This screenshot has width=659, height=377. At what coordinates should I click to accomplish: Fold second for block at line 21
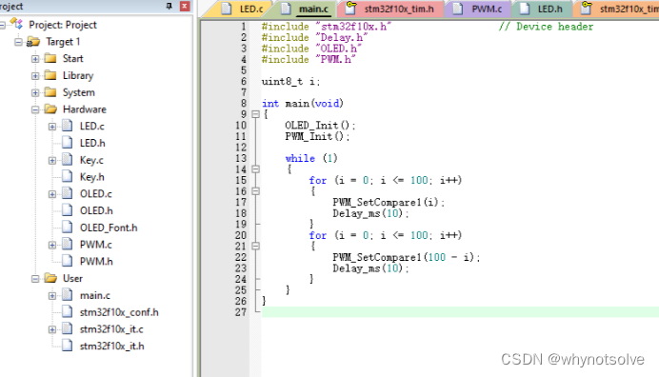coord(255,247)
